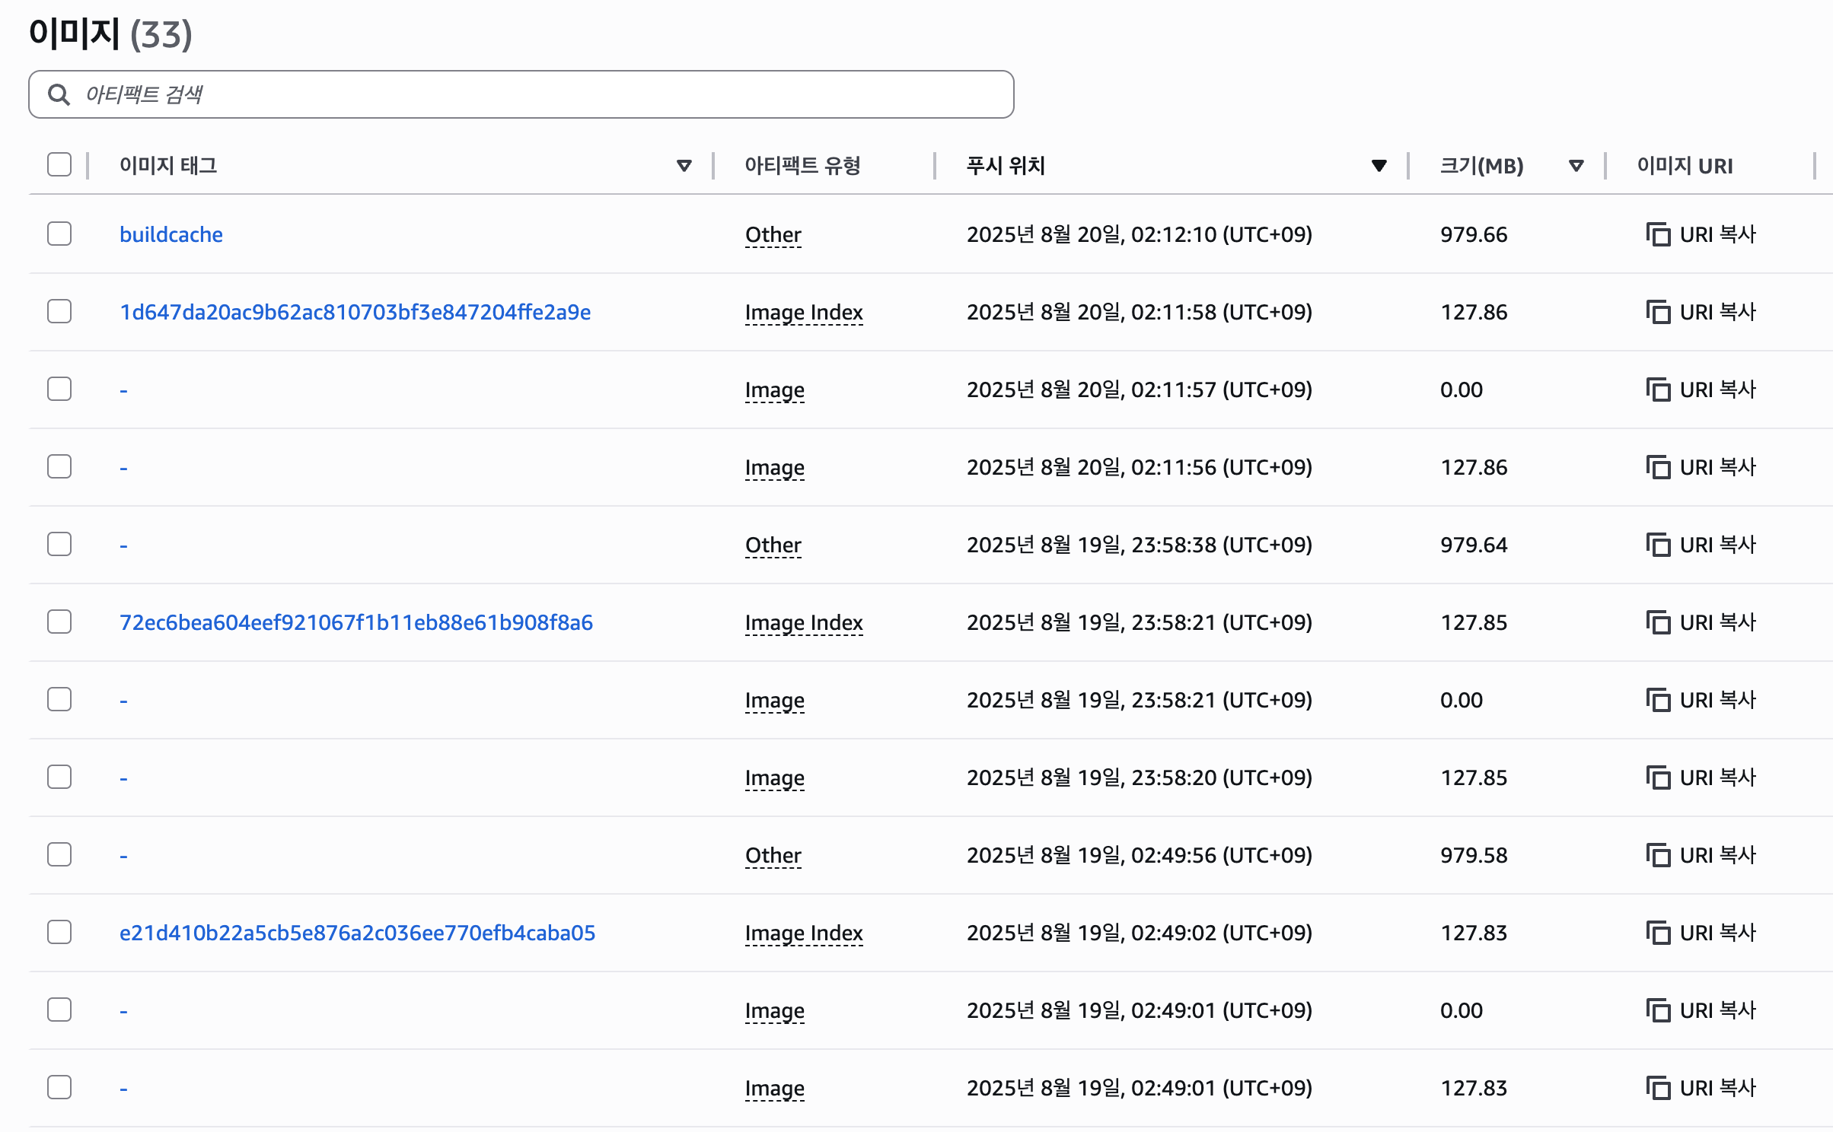1833x1132 pixels.
Task: Copy URI of image pushed at 02:11:57
Action: 1701,390
